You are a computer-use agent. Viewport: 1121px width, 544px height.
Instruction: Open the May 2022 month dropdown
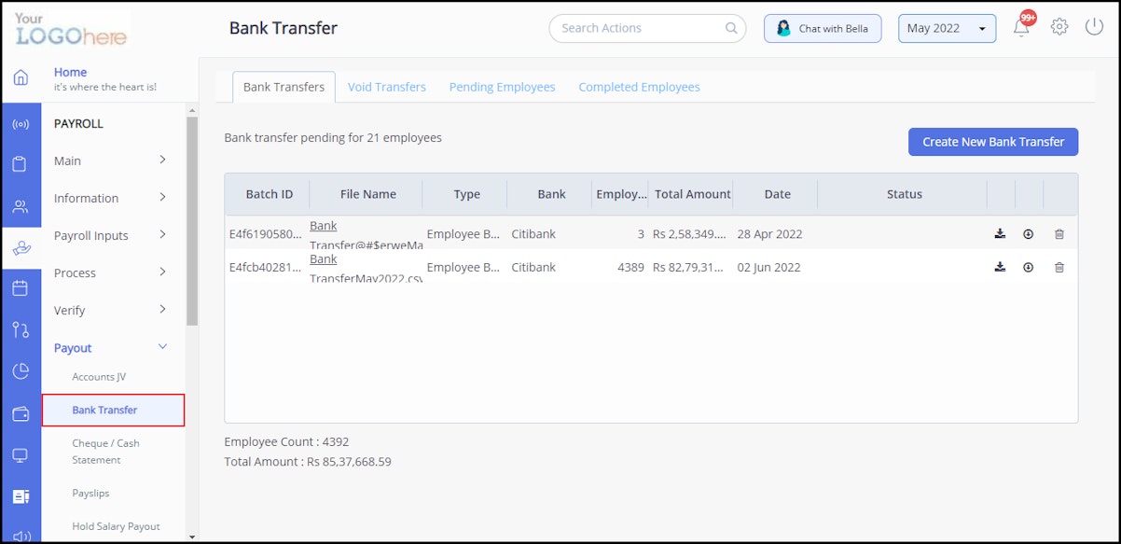coord(947,28)
